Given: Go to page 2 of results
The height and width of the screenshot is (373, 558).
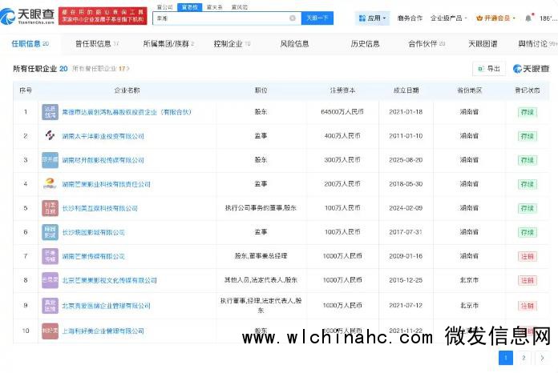Looking at the screenshot, I should click(524, 358).
